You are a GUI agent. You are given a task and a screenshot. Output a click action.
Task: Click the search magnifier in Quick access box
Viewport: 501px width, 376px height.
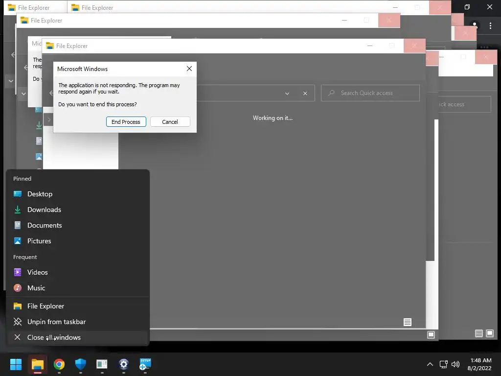(332, 93)
